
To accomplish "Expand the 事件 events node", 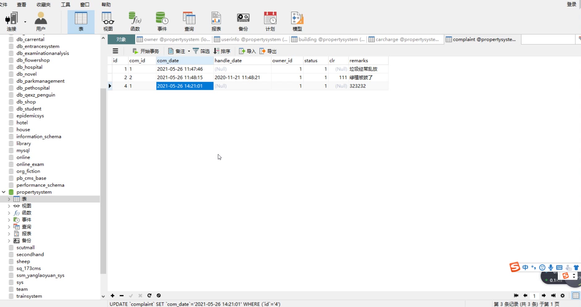I will 9,220.
